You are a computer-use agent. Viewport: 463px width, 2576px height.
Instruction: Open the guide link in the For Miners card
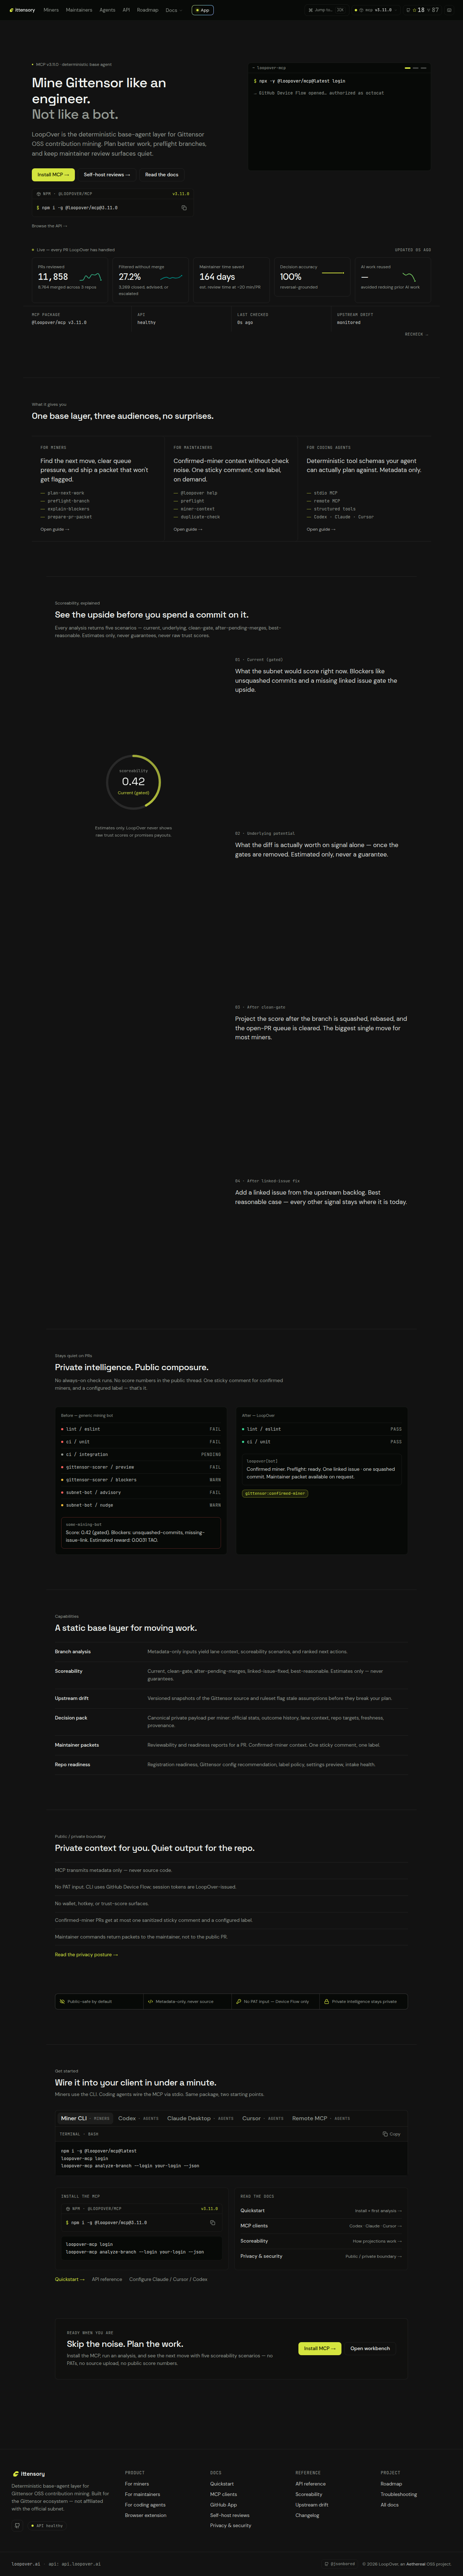click(x=55, y=529)
